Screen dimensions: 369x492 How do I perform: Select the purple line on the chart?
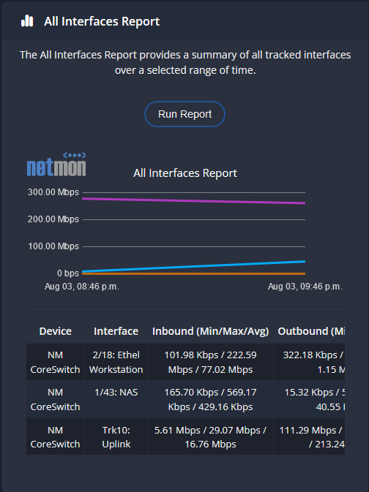(x=193, y=201)
